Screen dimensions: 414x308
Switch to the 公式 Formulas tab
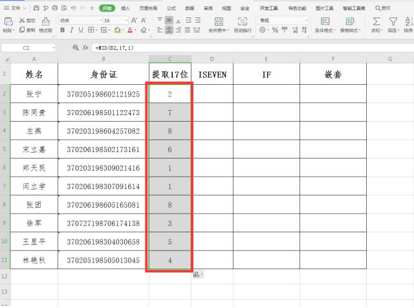point(171,8)
